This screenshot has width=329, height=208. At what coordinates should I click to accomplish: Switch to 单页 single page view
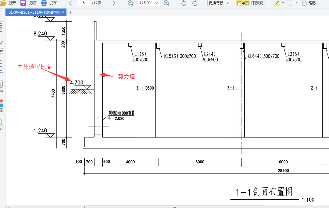tap(243, 3)
